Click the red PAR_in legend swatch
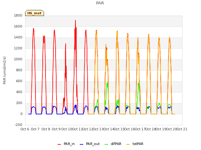The image size is (201, 150). 59,144
